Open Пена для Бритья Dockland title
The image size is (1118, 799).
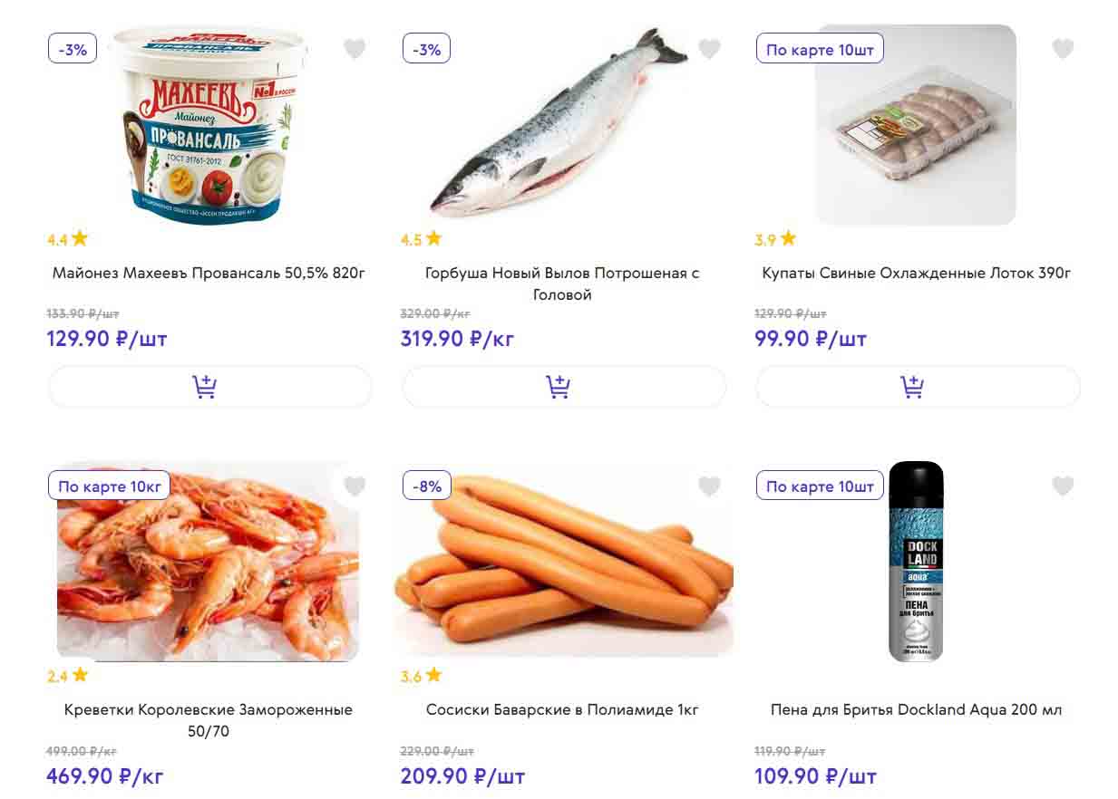pyautogui.click(x=916, y=709)
